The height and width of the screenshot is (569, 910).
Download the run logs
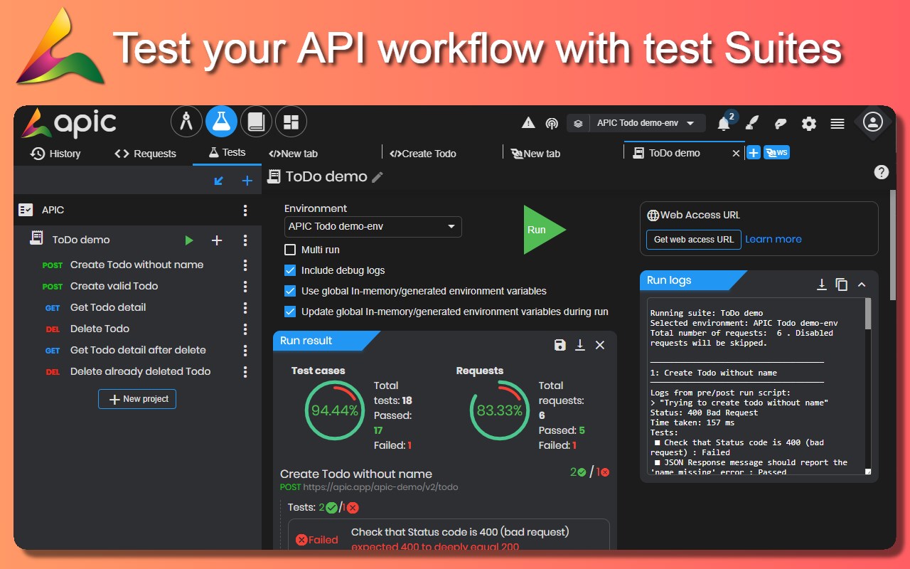click(x=821, y=284)
